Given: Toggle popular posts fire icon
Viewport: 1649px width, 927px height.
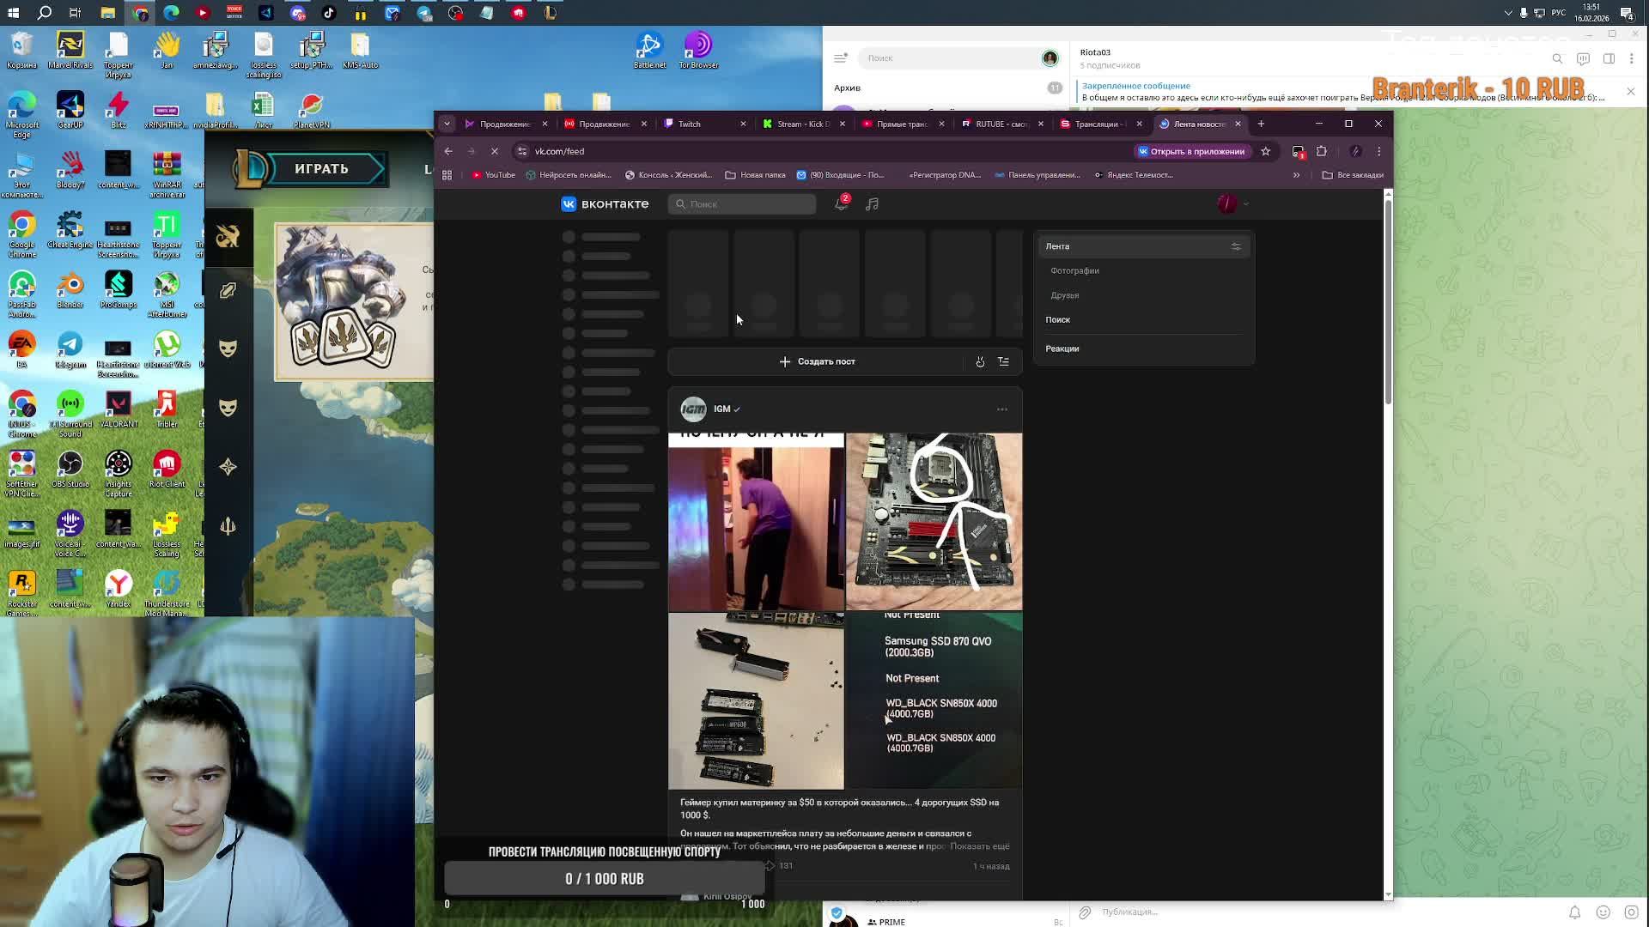Looking at the screenshot, I should [x=980, y=361].
